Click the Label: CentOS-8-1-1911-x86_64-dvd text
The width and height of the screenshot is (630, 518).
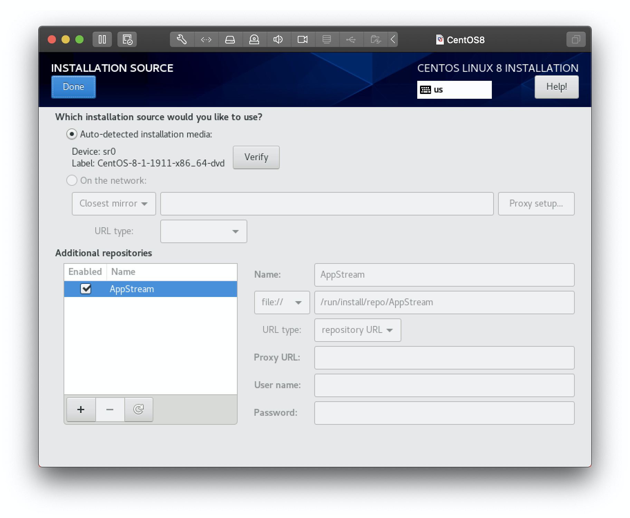point(148,163)
